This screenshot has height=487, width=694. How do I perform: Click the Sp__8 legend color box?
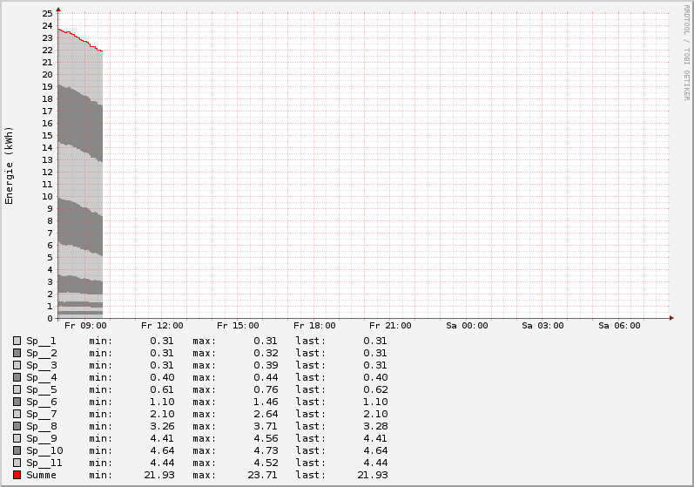pyautogui.click(x=17, y=426)
